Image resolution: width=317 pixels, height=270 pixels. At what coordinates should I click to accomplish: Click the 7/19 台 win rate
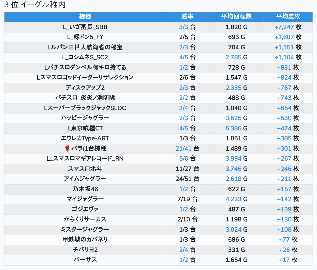[x=187, y=199]
